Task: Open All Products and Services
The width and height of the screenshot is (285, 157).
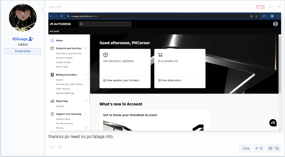Action: click(x=68, y=54)
